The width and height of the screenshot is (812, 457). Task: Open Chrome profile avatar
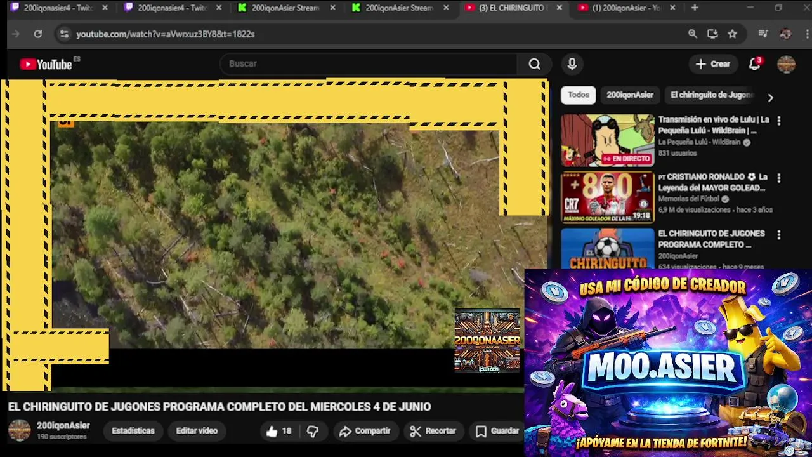785,34
